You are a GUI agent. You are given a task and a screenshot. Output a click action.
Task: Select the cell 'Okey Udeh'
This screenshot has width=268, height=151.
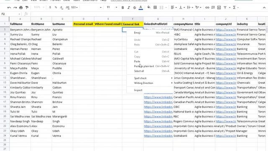coord(20,131)
